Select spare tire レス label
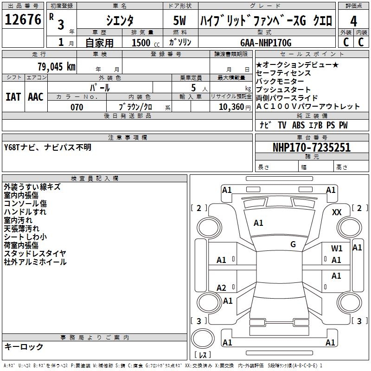Viewport: 371px width, 371px height. point(203,354)
